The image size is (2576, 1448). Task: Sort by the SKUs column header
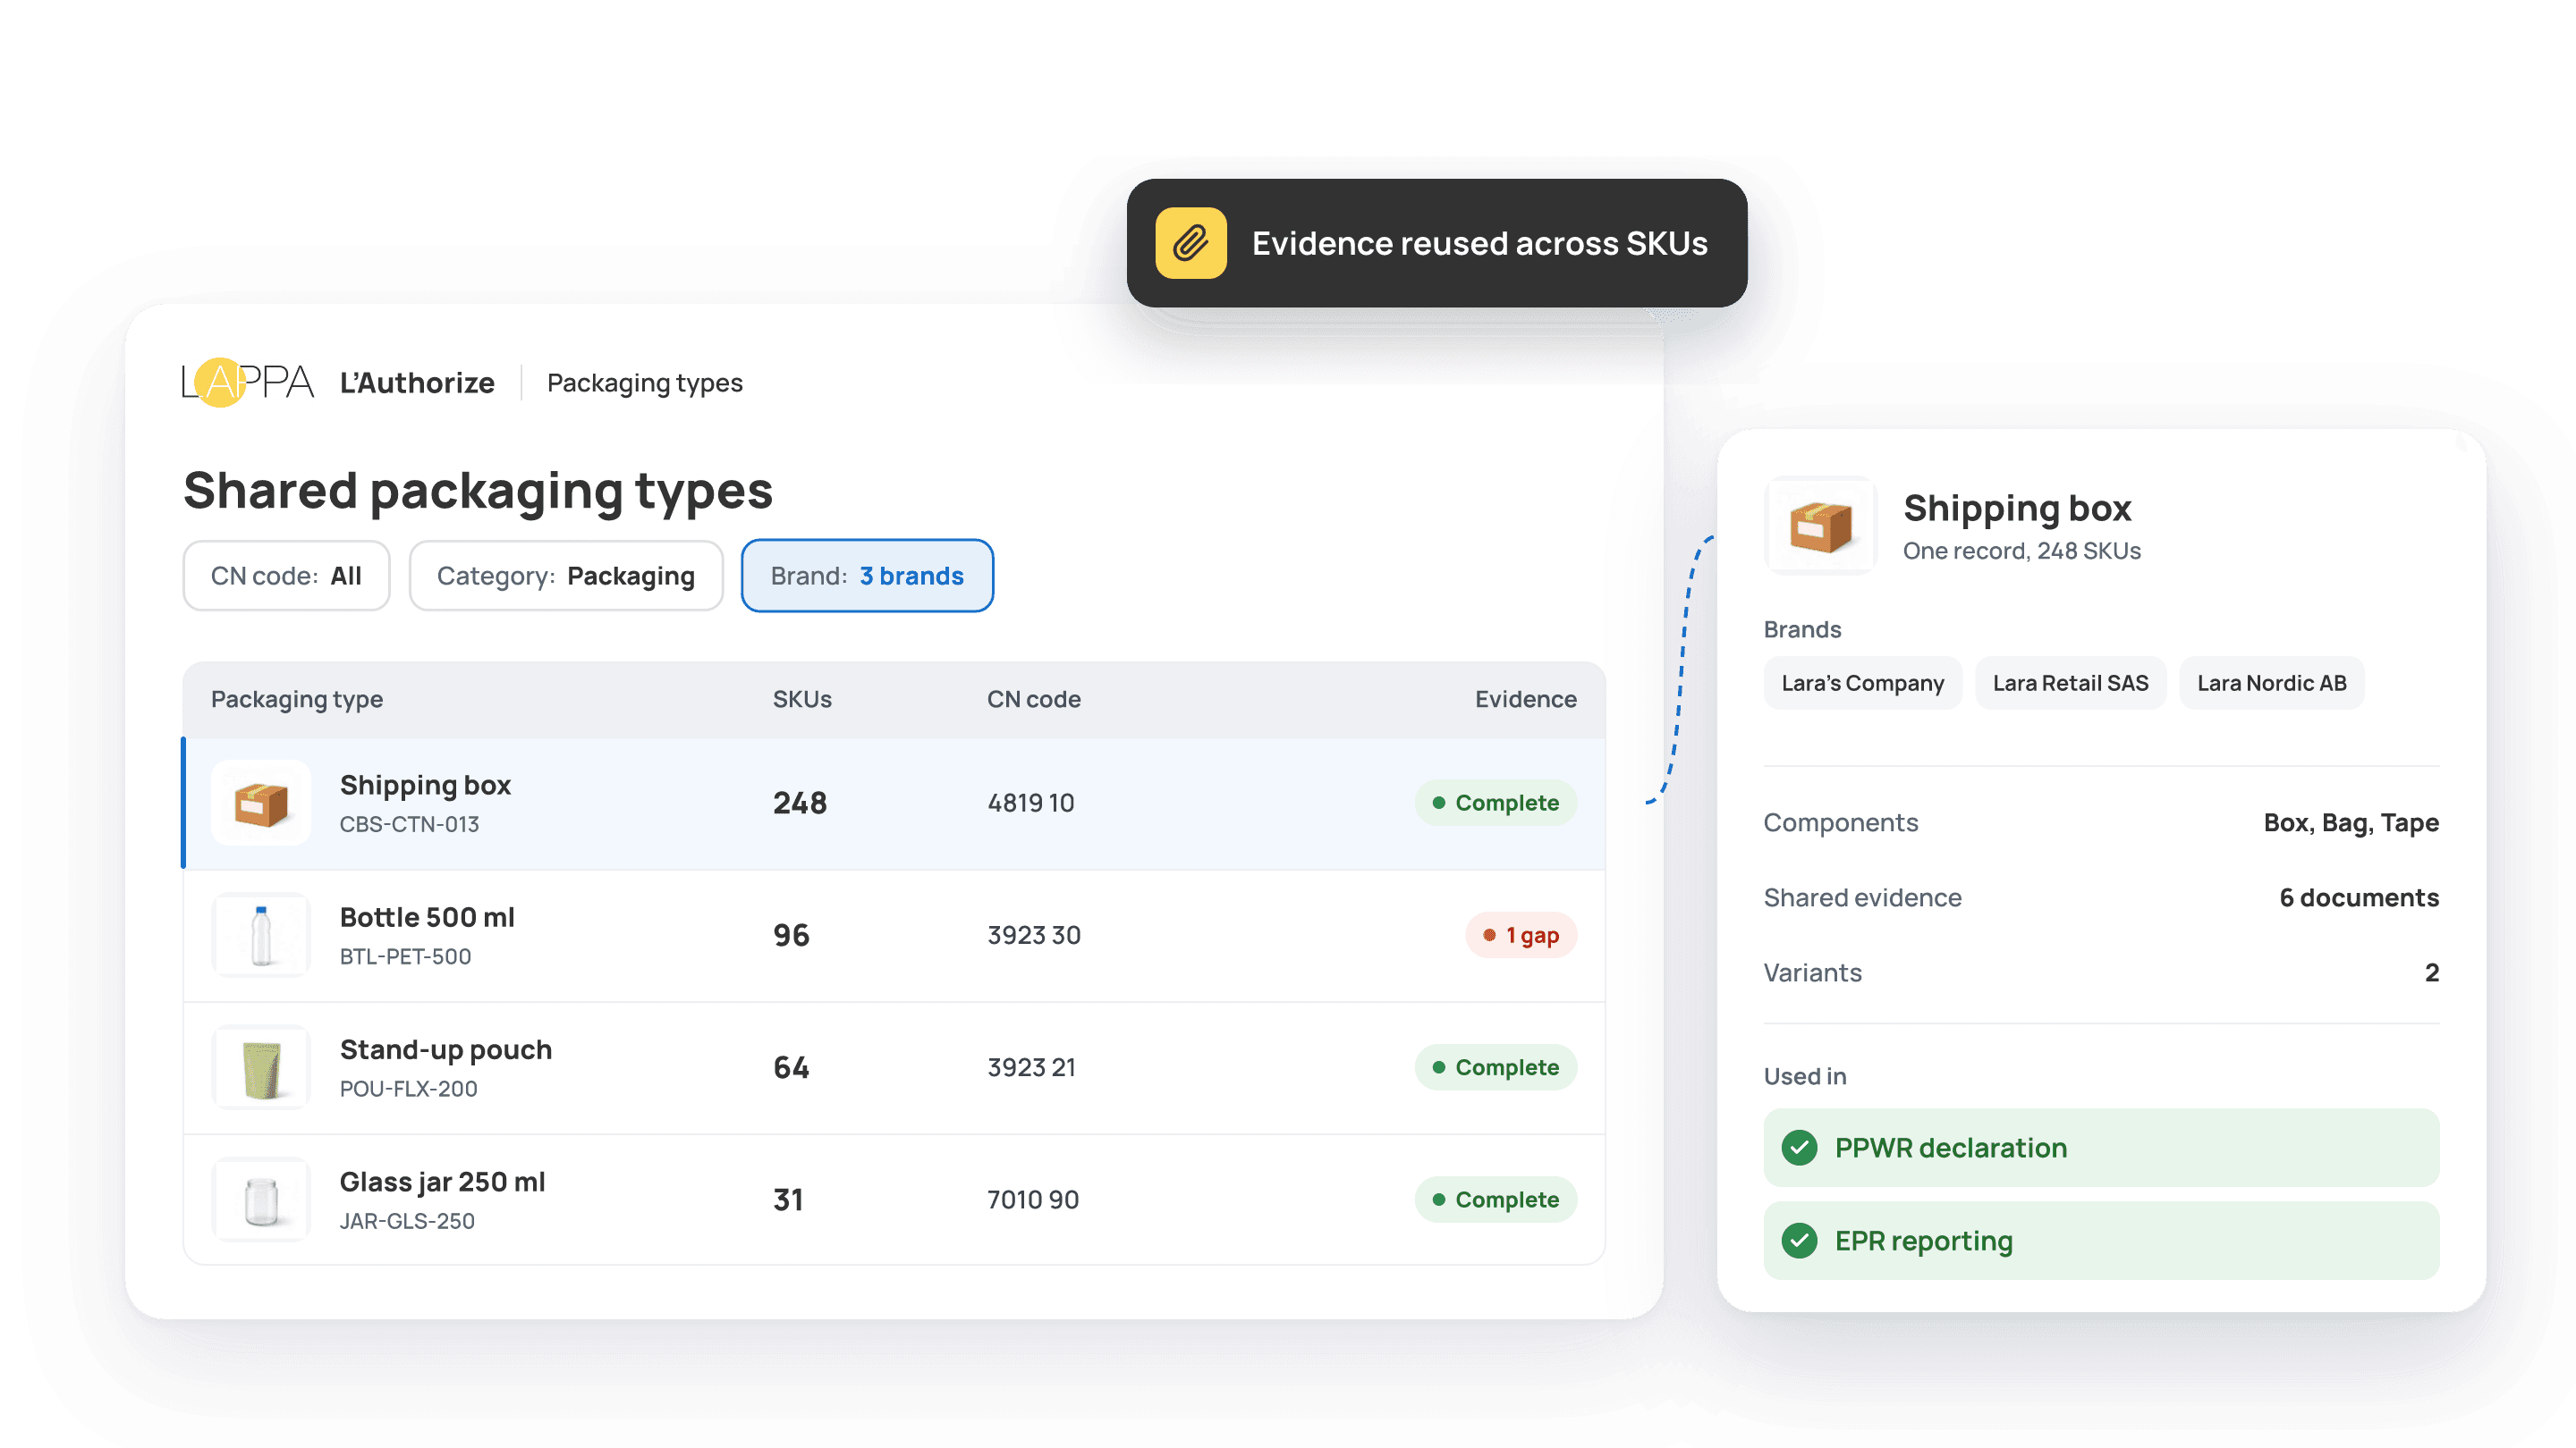click(802, 698)
